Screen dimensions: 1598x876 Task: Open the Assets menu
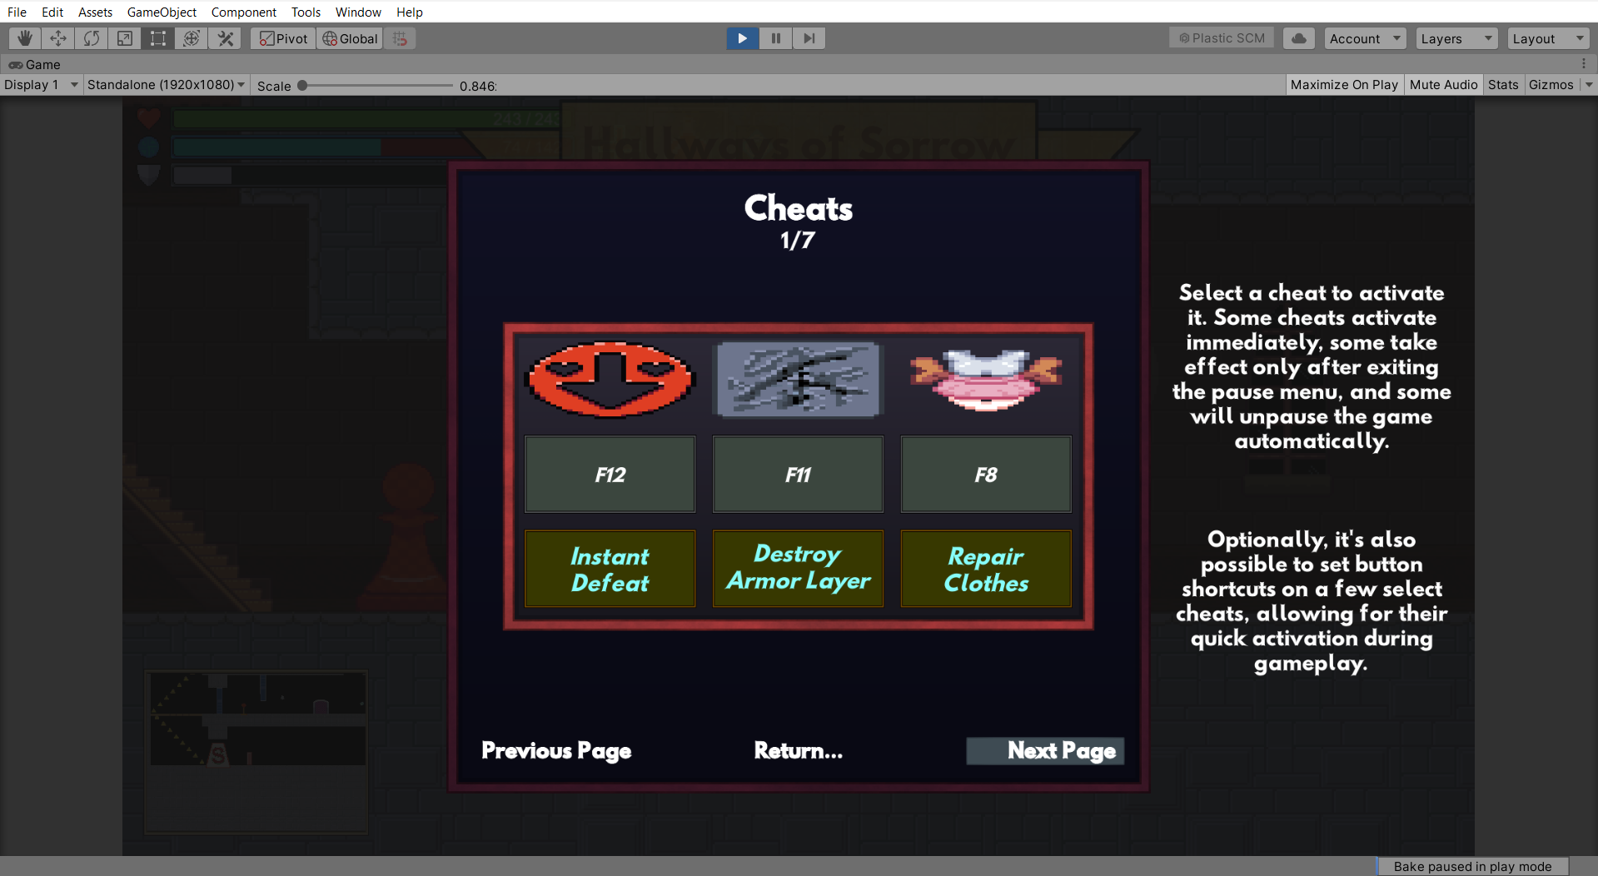95,12
